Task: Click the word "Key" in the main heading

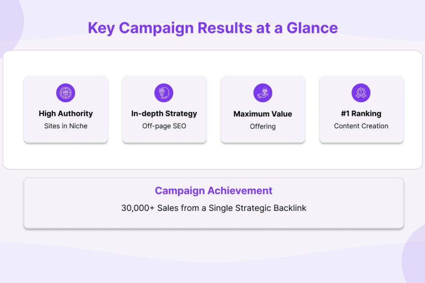Action: tap(101, 28)
